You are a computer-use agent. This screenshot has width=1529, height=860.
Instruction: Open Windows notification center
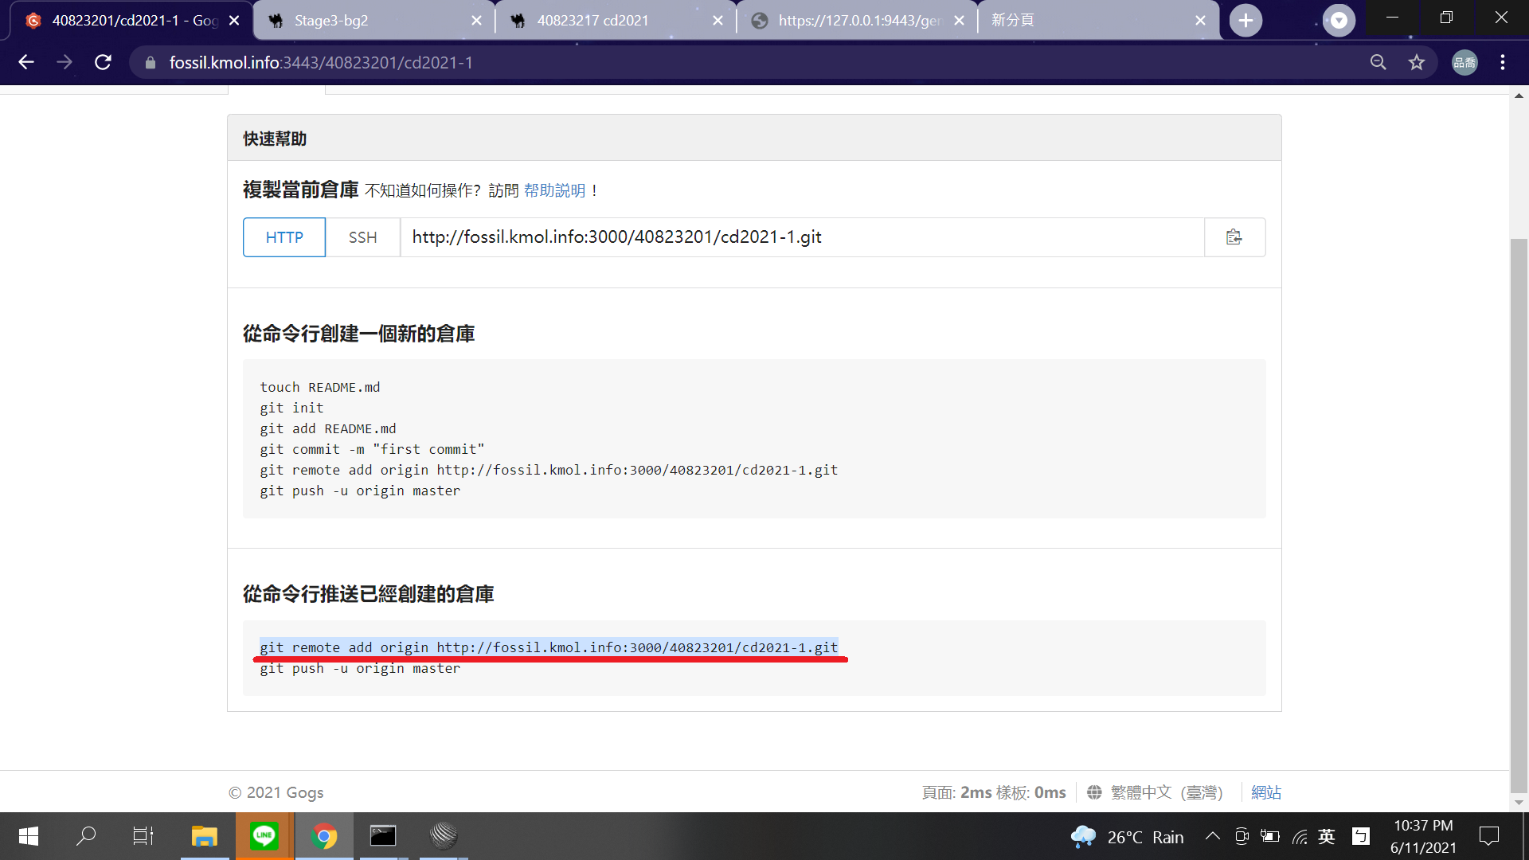(x=1488, y=836)
